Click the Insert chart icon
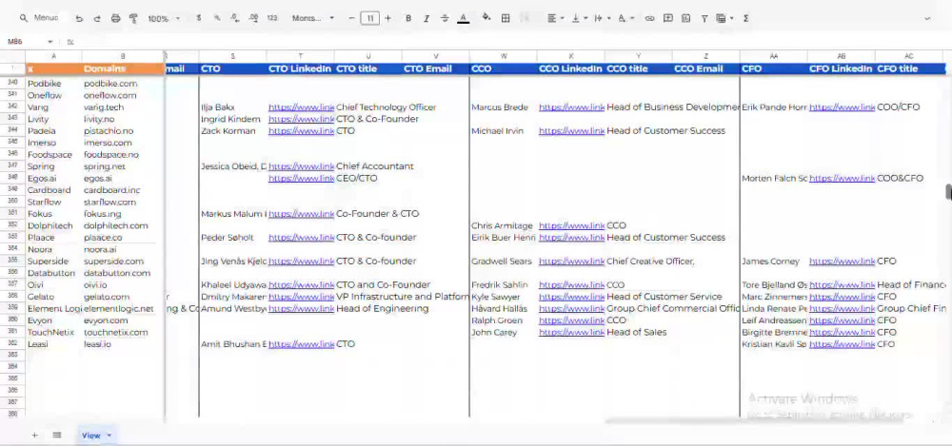The height and width of the screenshot is (446, 952). tap(686, 18)
